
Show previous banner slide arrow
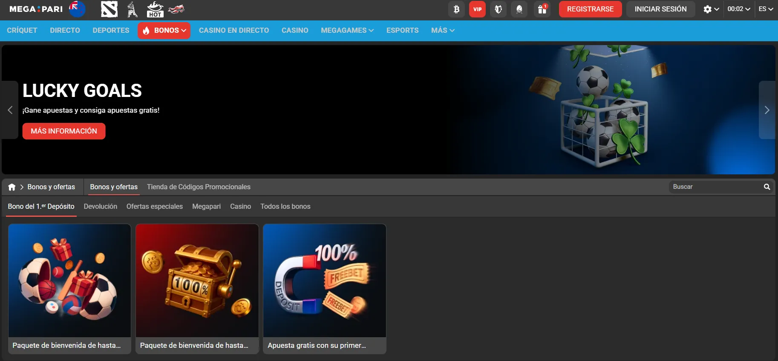pos(10,110)
